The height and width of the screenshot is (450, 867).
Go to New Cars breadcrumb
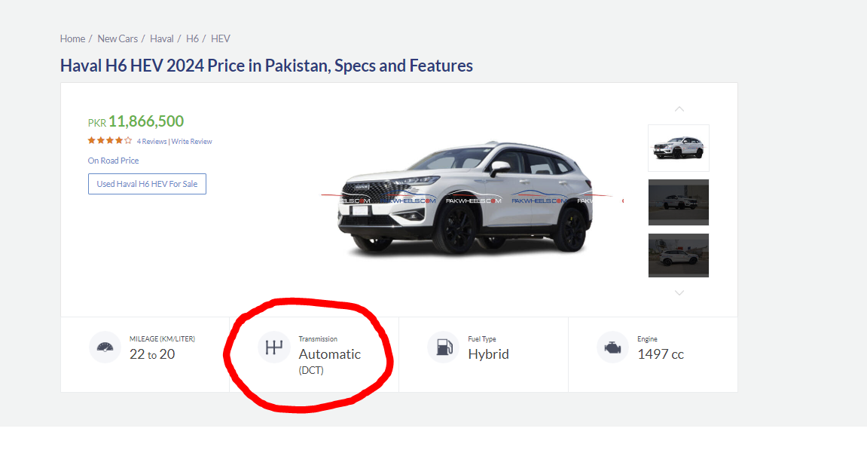(118, 38)
